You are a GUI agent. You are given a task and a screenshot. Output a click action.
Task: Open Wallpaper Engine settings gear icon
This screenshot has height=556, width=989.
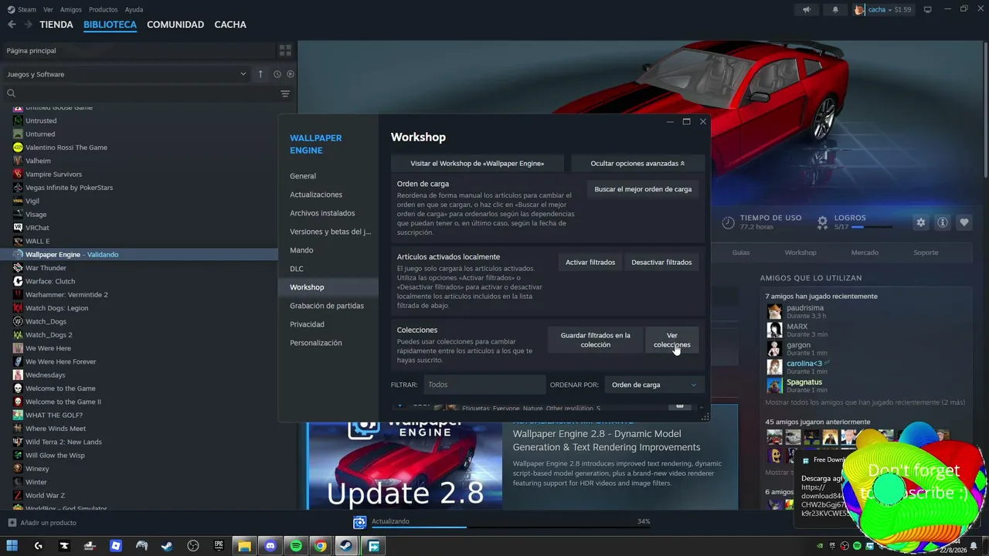click(x=921, y=222)
